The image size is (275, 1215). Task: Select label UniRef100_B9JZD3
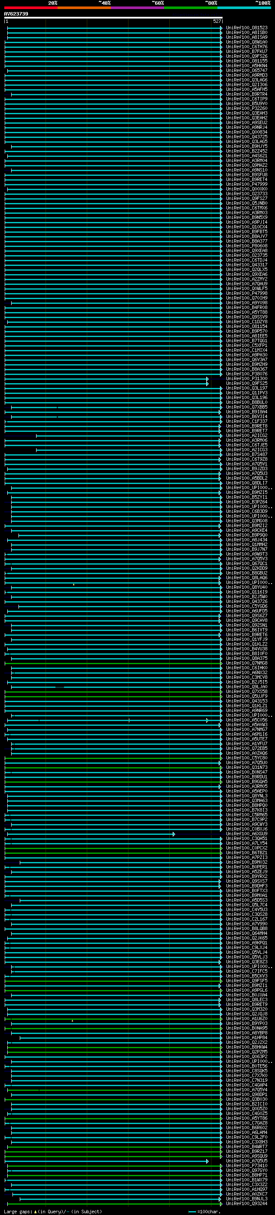247,469
